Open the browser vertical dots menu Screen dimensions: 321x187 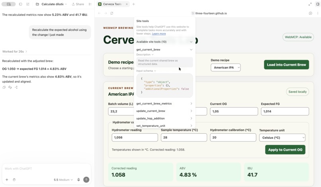coord(317,13)
